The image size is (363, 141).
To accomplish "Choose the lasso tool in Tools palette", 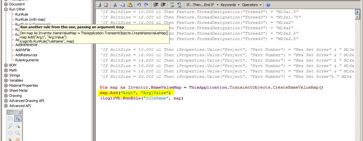I will [x=10, y=126].
